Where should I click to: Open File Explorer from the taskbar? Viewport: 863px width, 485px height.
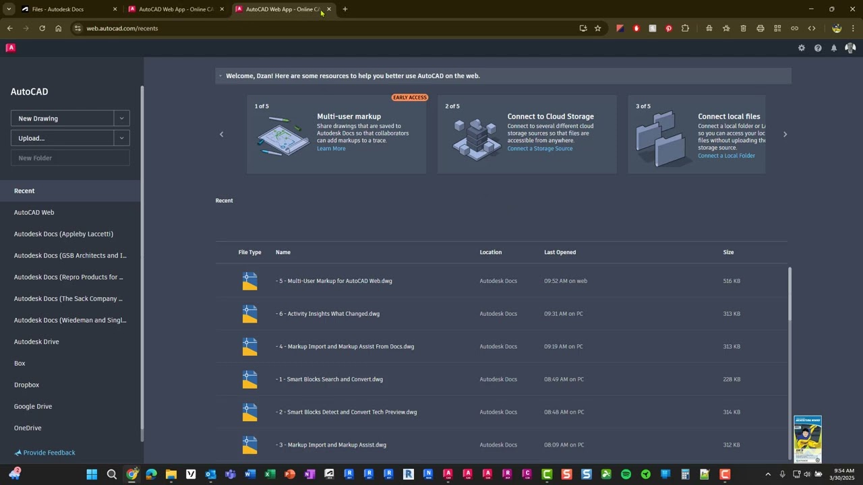pyautogui.click(x=171, y=474)
